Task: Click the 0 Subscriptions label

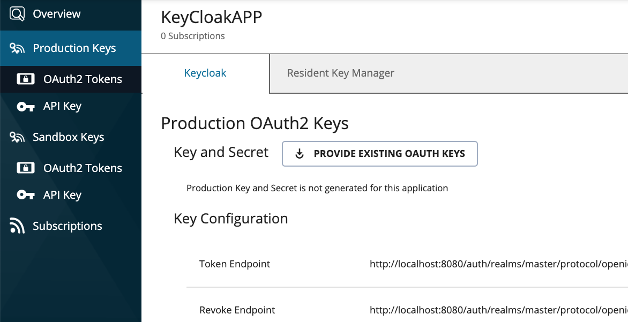Action: (x=192, y=36)
